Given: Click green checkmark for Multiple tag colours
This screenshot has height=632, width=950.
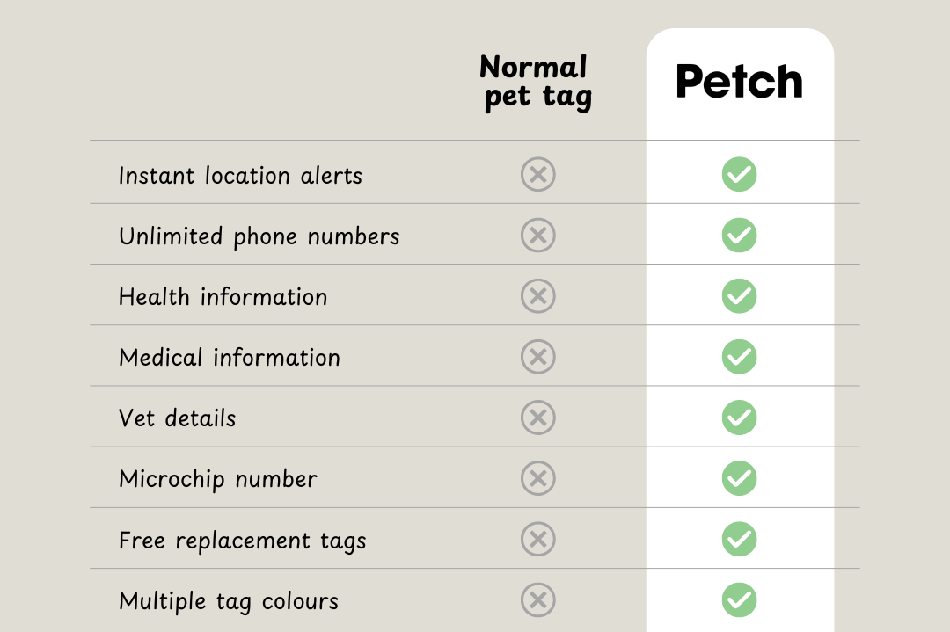Looking at the screenshot, I should [x=739, y=599].
